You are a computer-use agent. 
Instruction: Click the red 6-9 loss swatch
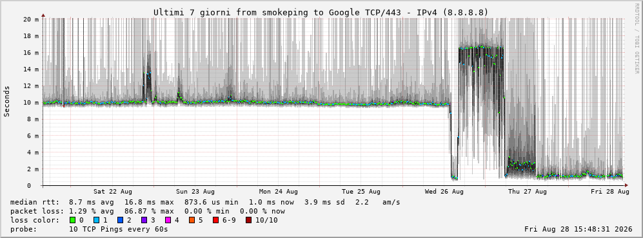coord(215,220)
